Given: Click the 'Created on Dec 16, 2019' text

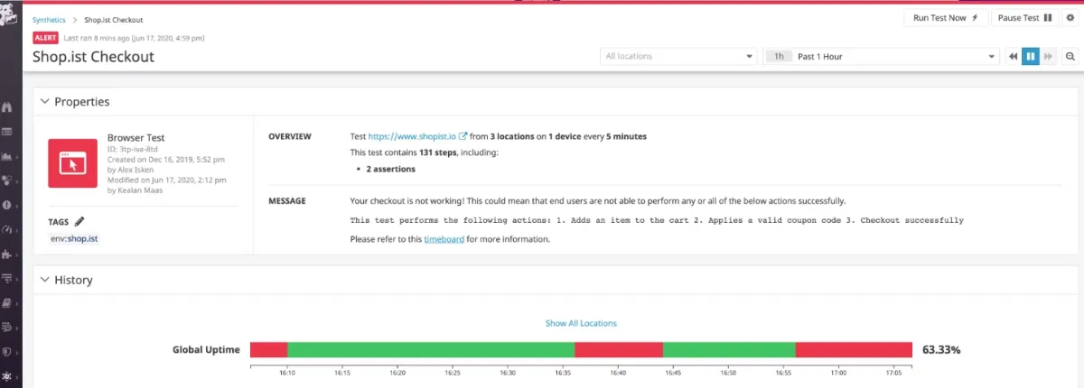Looking at the screenshot, I should pos(166,159).
